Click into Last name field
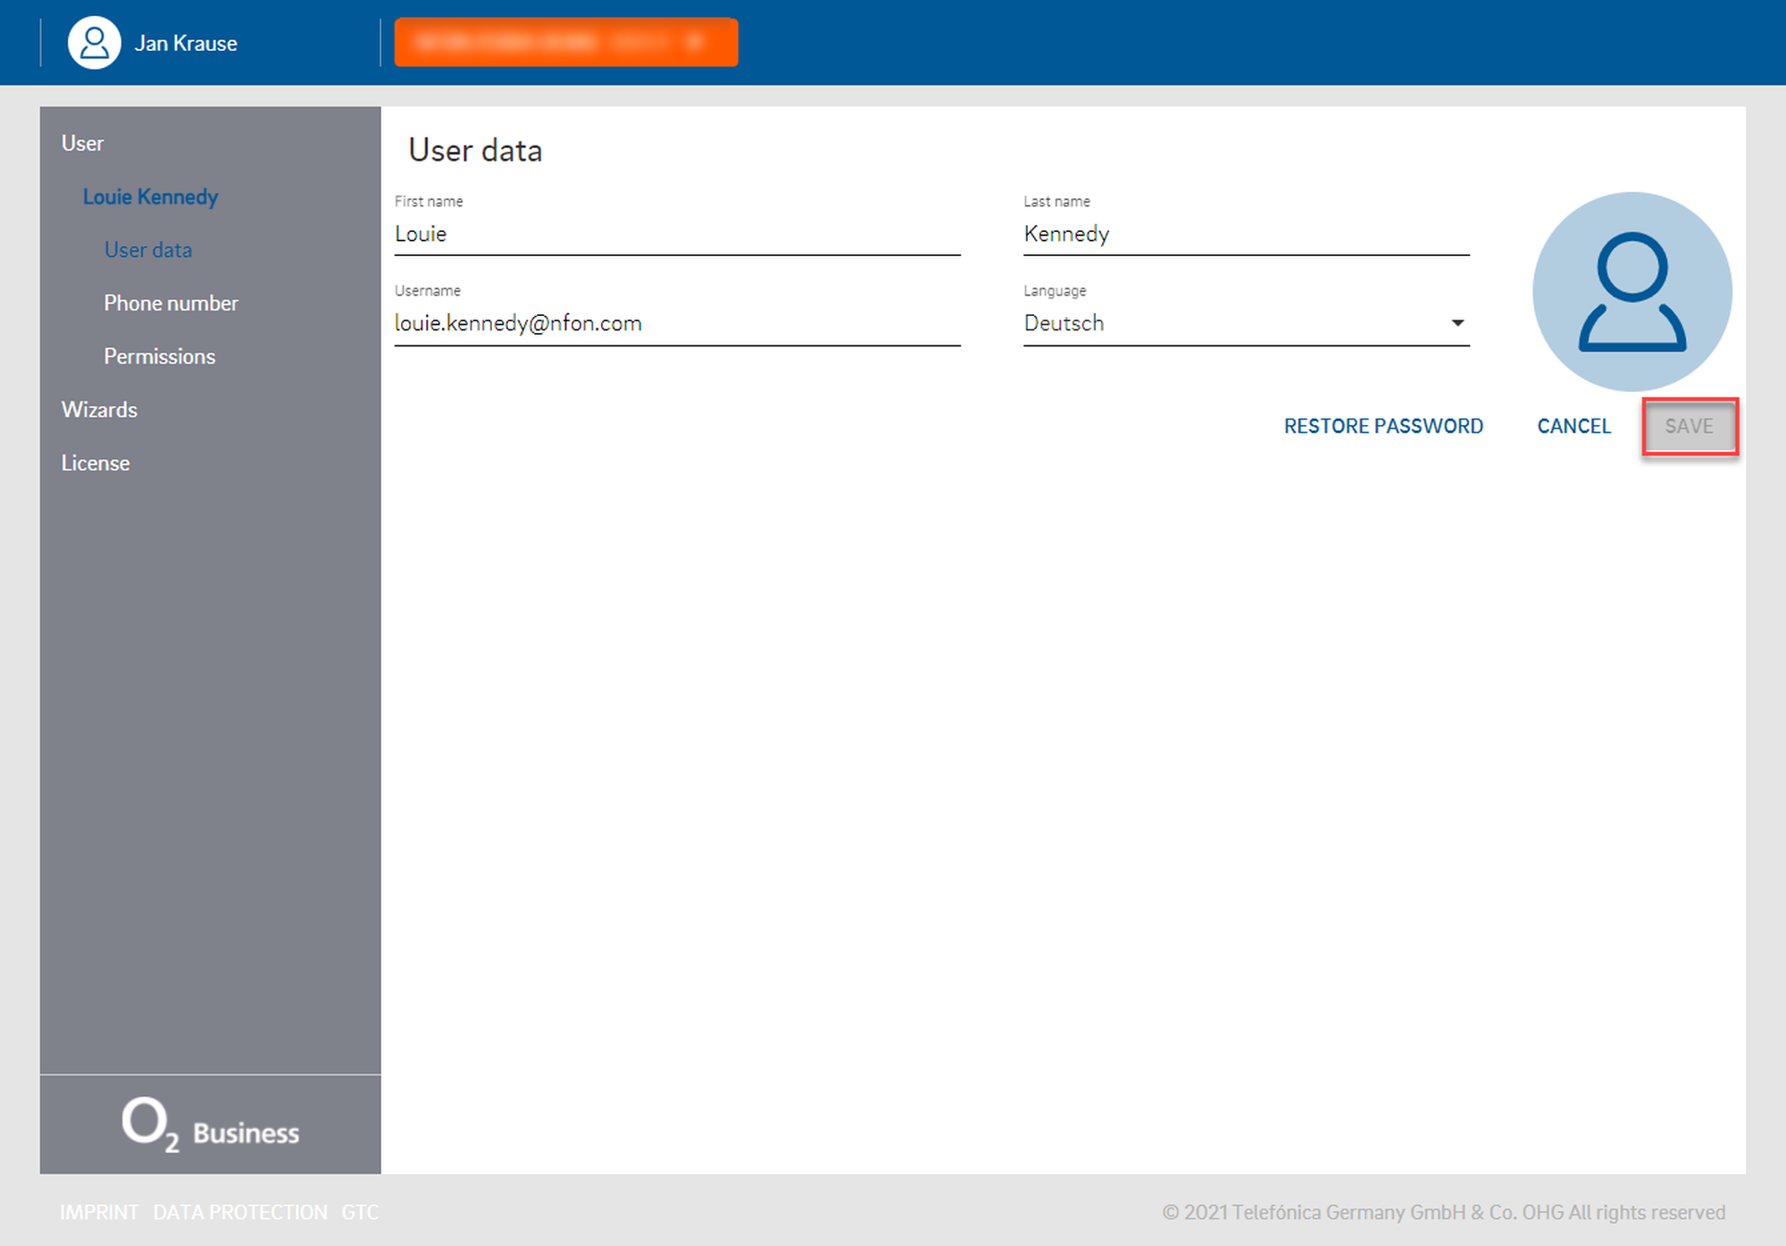This screenshot has height=1246, width=1786. pyautogui.click(x=1245, y=234)
